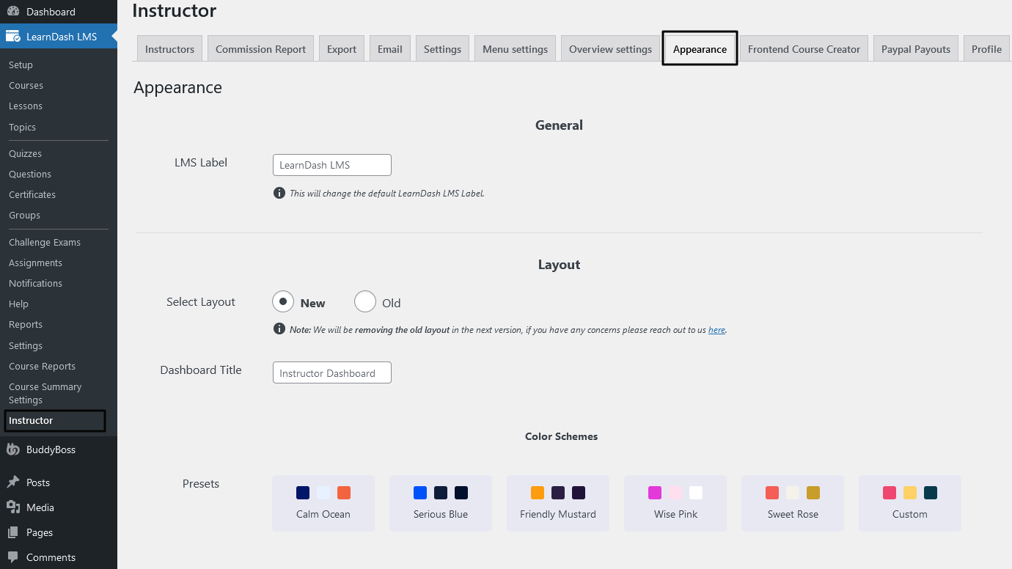This screenshot has height=569, width=1012.
Task: Choose the Custom color preset
Action: pyautogui.click(x=910, y=503)
